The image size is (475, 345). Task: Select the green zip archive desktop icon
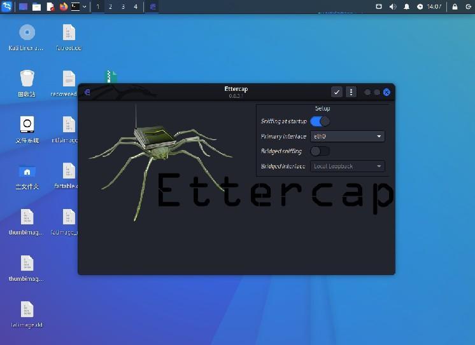(x=111, y=77)
